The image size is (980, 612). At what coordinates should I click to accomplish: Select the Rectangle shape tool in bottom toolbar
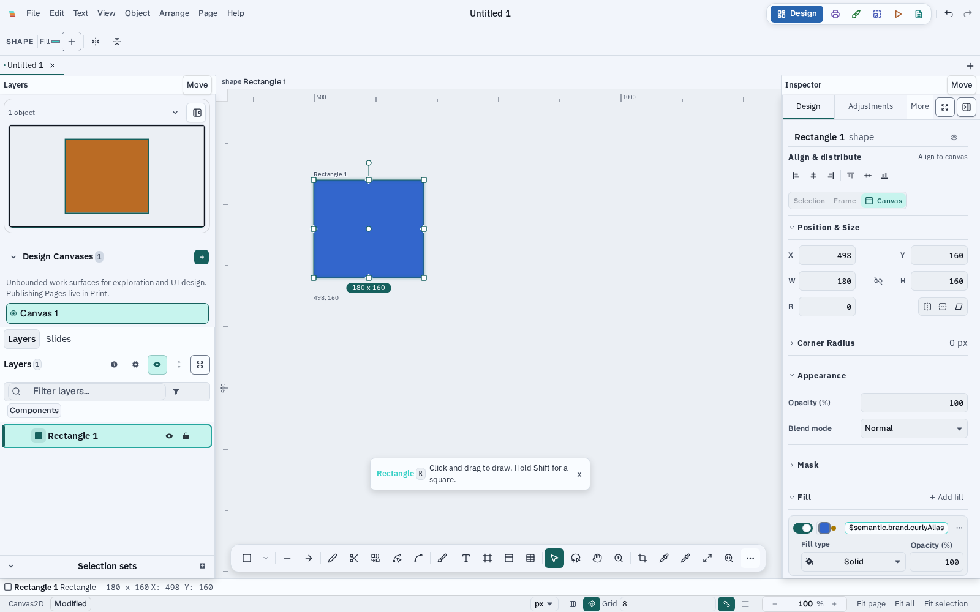[247, 558]
